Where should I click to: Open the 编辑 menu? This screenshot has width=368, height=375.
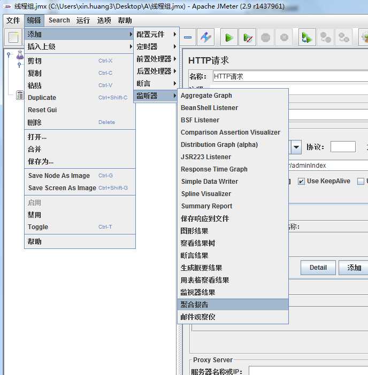pos(34,20)
